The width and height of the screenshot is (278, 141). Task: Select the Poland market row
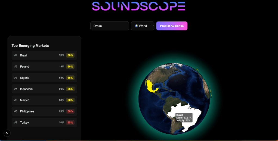click(44, 67)
